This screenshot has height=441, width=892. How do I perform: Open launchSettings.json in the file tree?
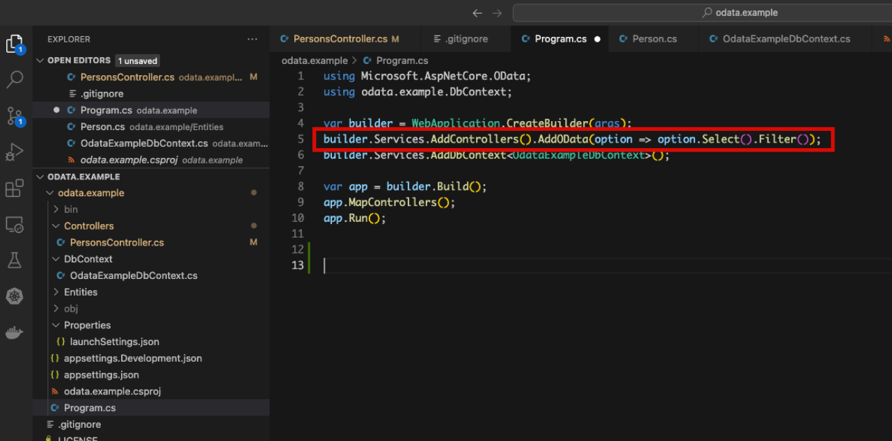[114, 342]
